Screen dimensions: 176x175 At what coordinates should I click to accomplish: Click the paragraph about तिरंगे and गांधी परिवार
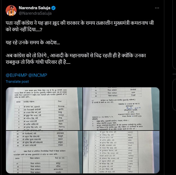pyautogui.click(x=76, y=59)
